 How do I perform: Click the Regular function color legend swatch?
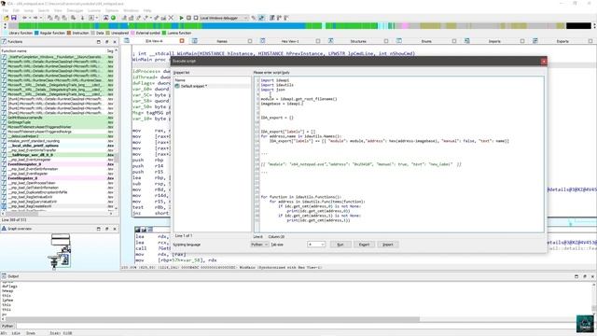click(36, 34)
